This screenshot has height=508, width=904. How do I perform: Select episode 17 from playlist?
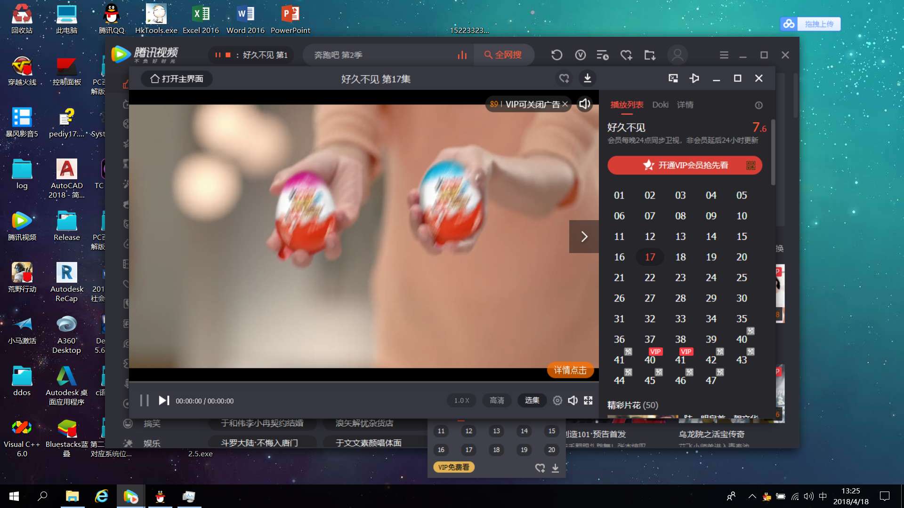(649, 257)
